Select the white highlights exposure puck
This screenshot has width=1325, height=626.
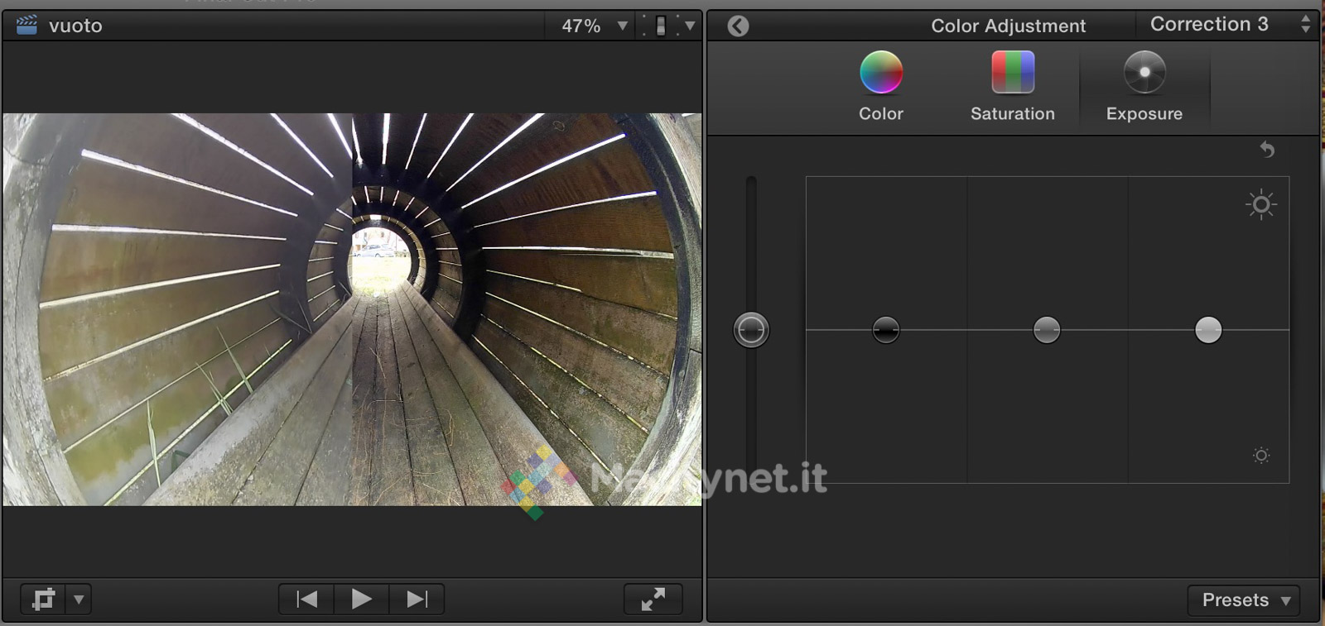1207,330
